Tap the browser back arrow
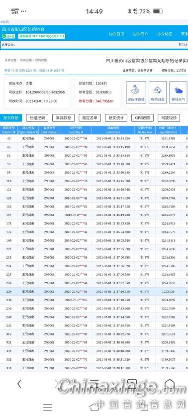The width and height of the screenshot is (188, 418). coord(19,384)
